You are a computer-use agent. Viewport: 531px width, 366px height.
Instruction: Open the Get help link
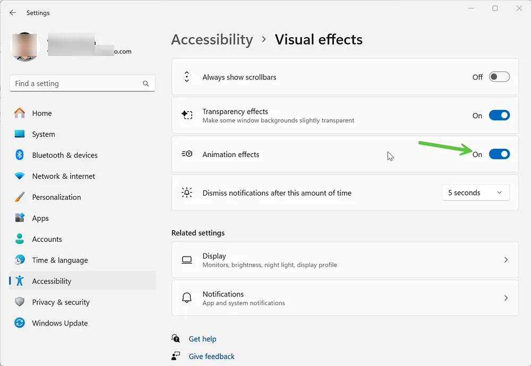coord(202,338)
